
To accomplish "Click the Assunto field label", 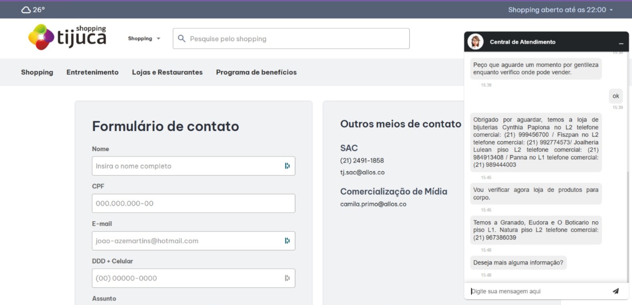I will coord(104,299).
